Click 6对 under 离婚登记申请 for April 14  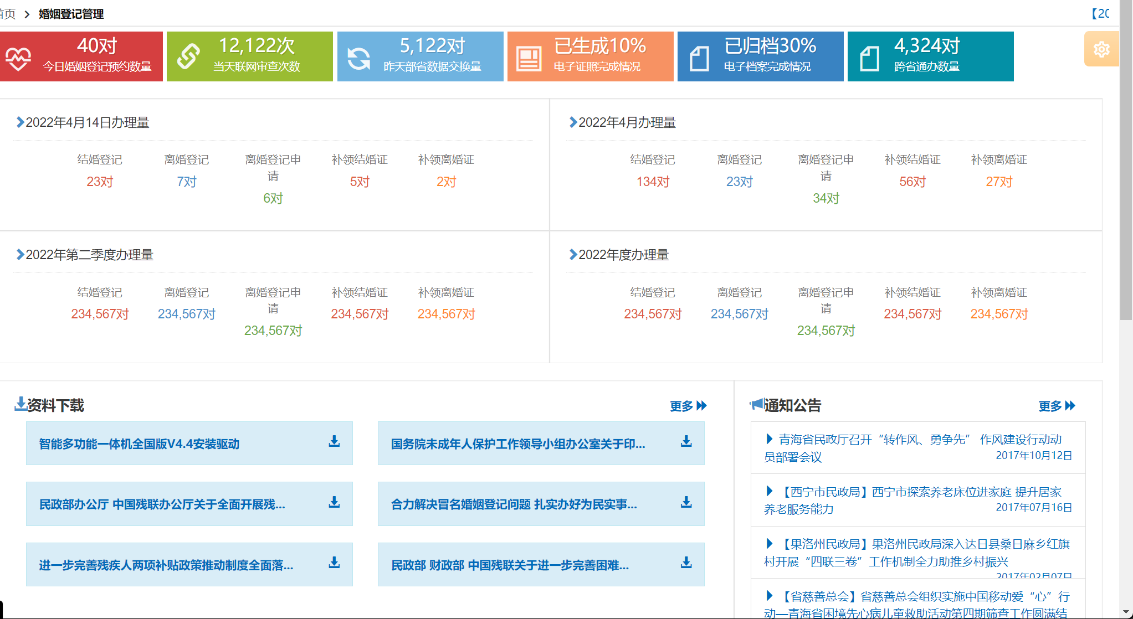pos(273,198)
